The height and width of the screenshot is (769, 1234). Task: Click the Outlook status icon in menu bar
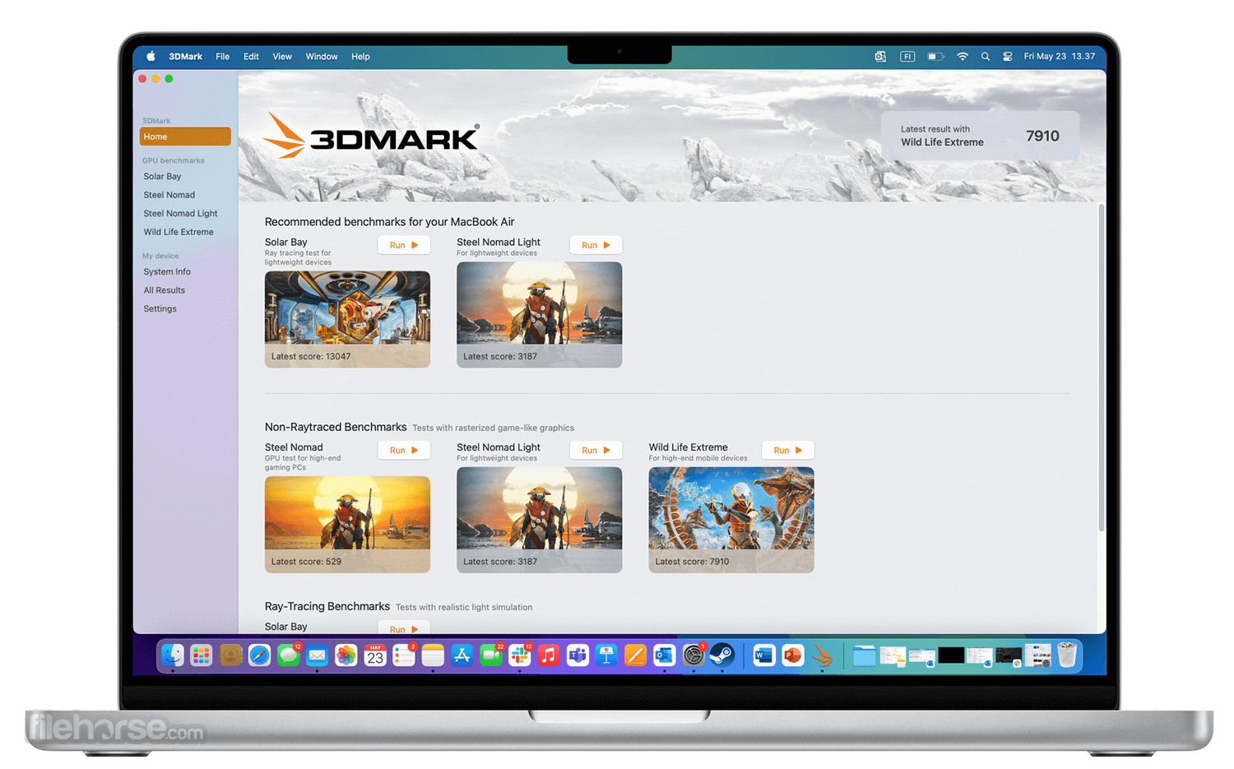pyautogui.click(x=880, y=57)
